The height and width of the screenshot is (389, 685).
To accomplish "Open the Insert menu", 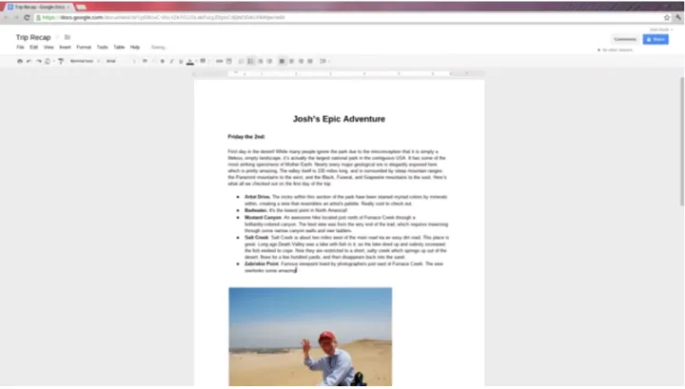I will [65, 47].
